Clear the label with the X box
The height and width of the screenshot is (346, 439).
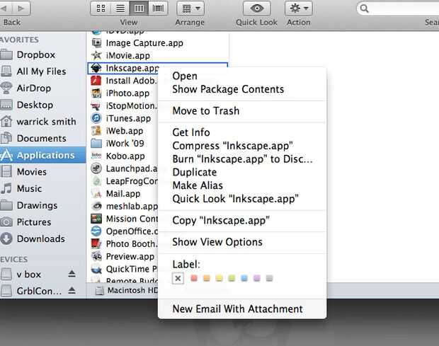coord(178,278)
